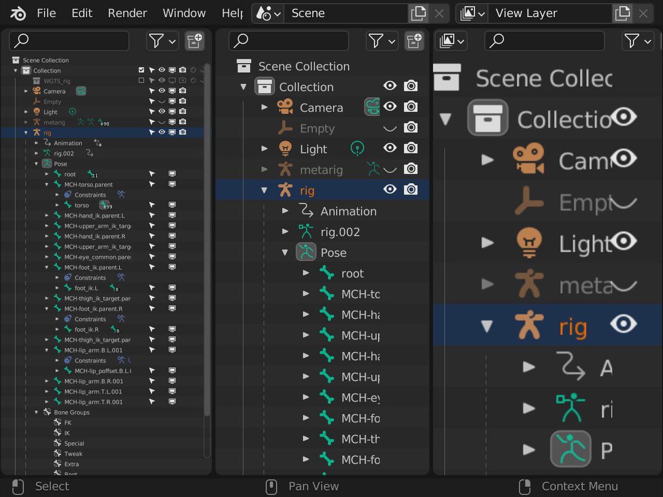The width and height of the screenshot is (663, 497).
Task: Click rig armature icon in middle outliner
Action: (285, 190)
